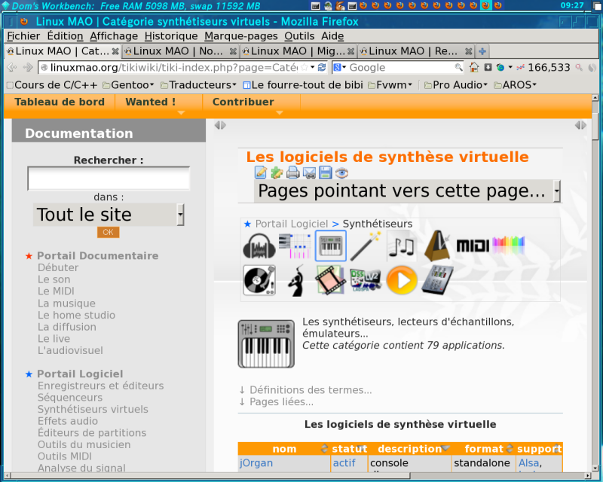Viewport: 603px width, 482px height.
Task: Open the piano-roll sequencer category icon
Action: pyautogui.click(x=295, y=246)
